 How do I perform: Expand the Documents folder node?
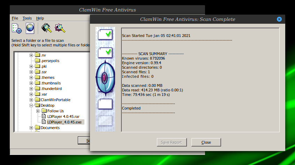click(x=31, y=128)
